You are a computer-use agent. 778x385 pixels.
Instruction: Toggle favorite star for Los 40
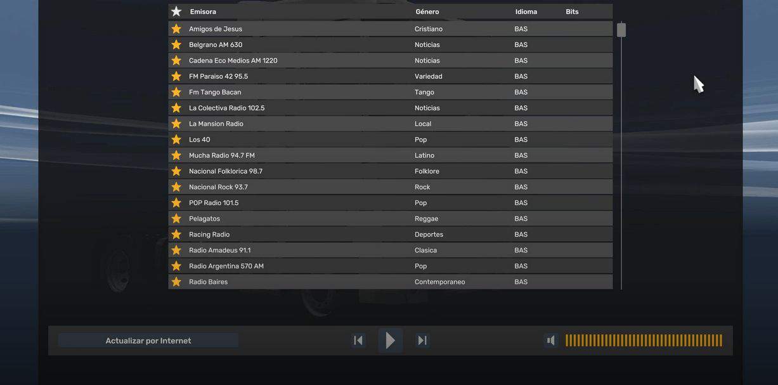click(x=176, y=140)
